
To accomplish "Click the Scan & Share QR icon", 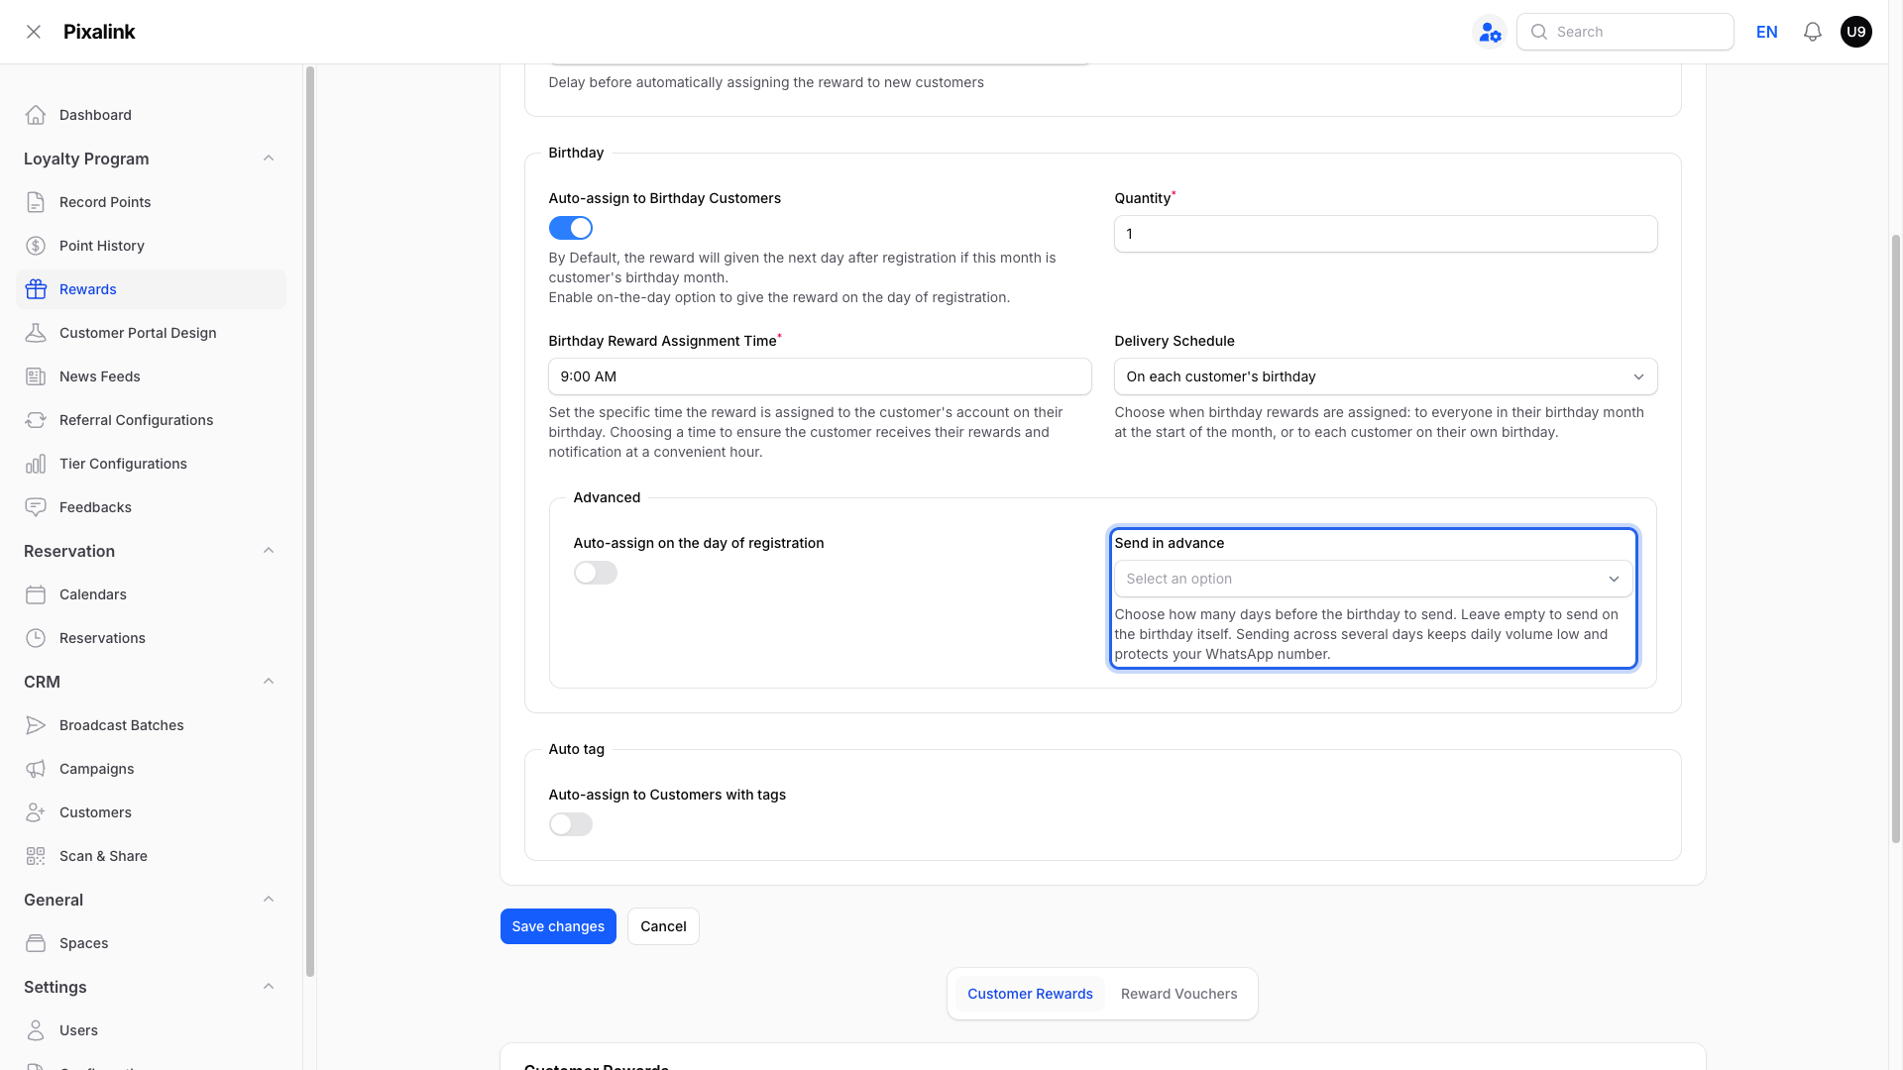I will 36,856.
